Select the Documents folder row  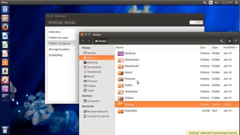177,60
